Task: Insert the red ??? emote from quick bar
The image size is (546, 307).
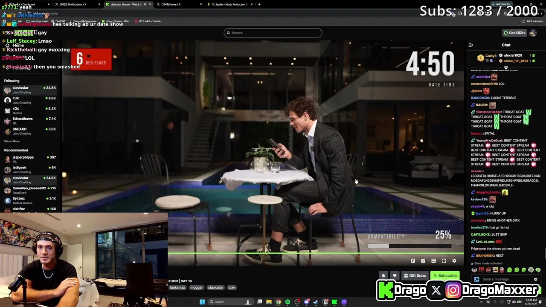Action: click(x=481, y=270)
